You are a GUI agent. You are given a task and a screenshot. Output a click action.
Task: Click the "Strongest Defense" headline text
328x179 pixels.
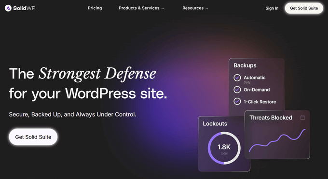tap(97, 74)
